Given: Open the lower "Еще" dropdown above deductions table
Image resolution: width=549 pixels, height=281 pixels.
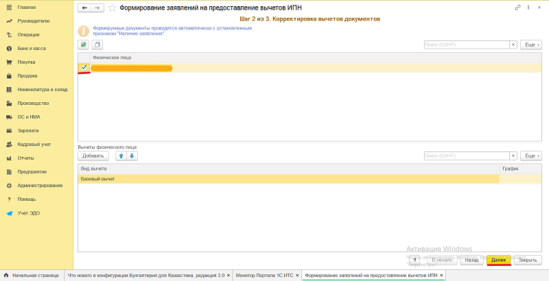Looking at the screenshot, I should [x=530, y=156].
